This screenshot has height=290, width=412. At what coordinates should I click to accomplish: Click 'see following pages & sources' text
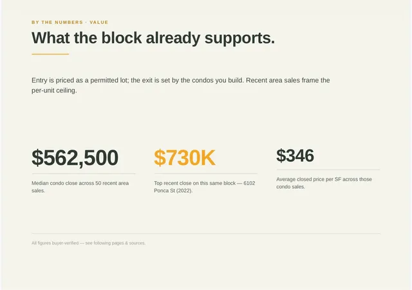115,243
